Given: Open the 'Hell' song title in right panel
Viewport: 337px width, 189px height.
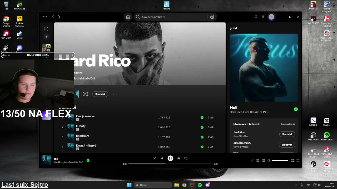Looking at the screenshot, I should click(x=234, y=107).
